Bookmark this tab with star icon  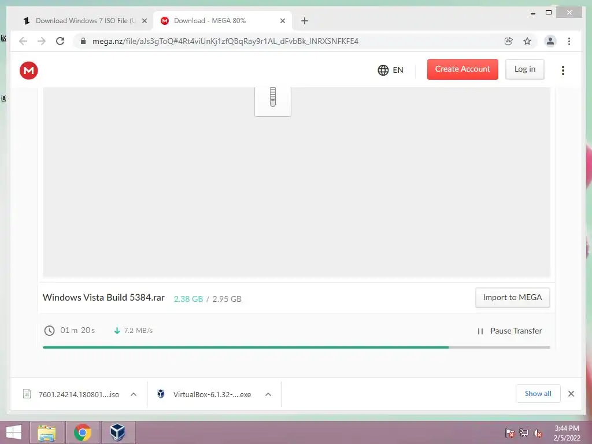click(x=527, y=41)
